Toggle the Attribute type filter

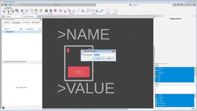[x=175, y=68]
